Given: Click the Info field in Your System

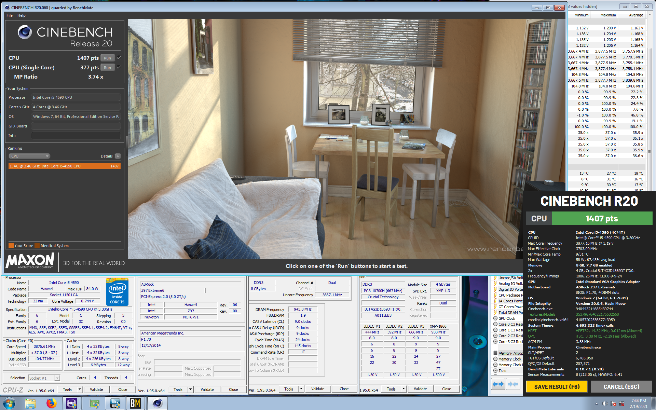Looking at the screenshot, I should pyautogui.click(x=76, y=136).
